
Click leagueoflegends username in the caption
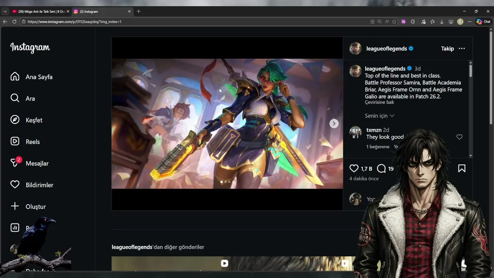pos(385,69)
